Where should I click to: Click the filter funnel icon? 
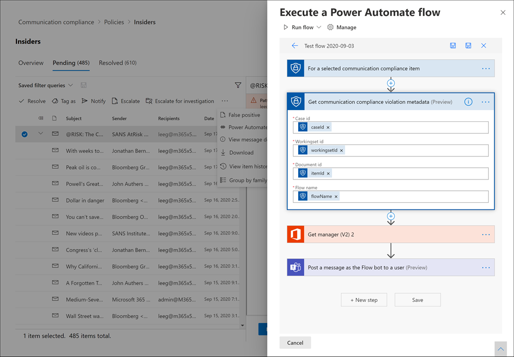coord(238,85)
